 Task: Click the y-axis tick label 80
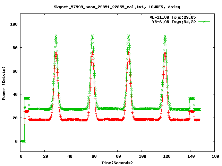15,48
